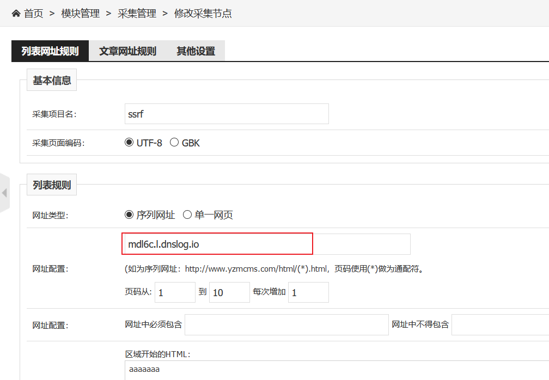Screen dimensions: 549x380
Task: Select GBK encoding radio button
Action: click(x=174, y=143)
